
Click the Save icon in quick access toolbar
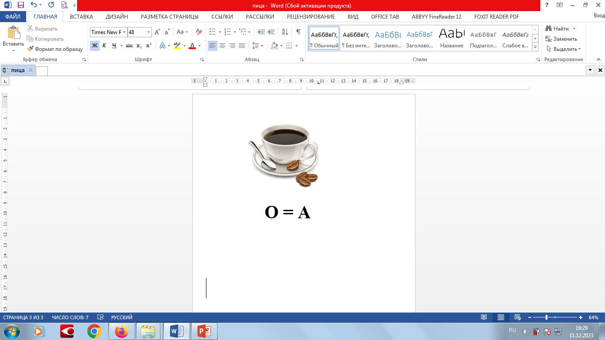pos(20,5)
